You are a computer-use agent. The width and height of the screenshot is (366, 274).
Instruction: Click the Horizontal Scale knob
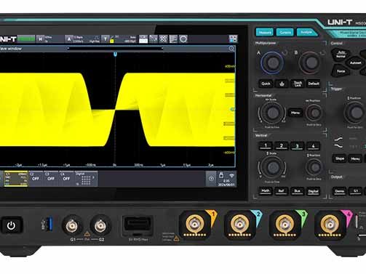pyautogui.click(x=272, y=113)
